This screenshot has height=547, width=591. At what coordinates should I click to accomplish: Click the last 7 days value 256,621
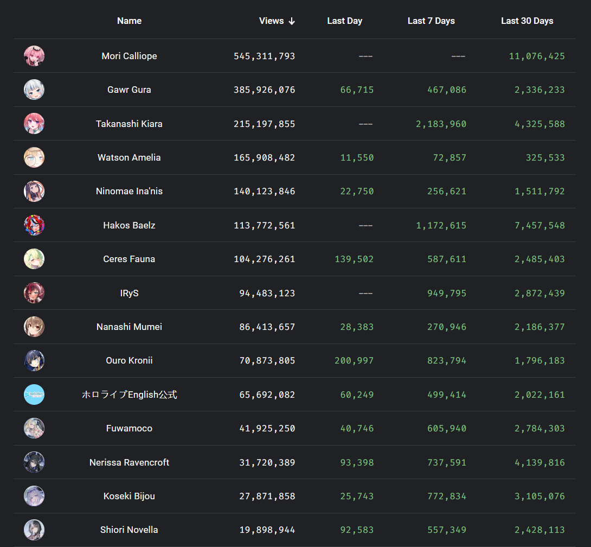point(447,191)
